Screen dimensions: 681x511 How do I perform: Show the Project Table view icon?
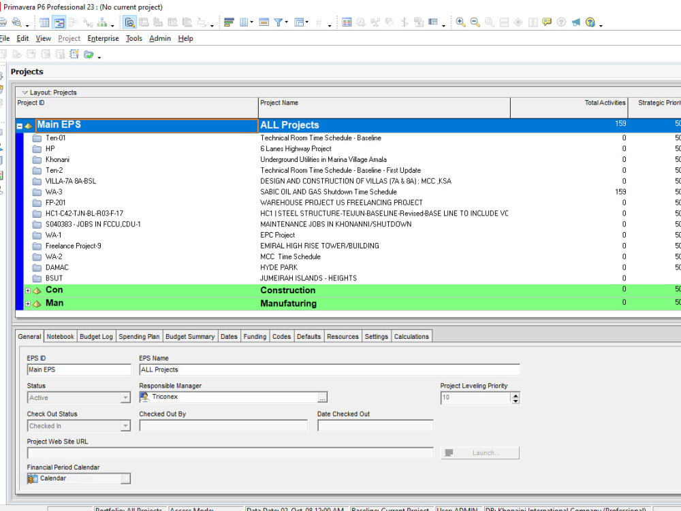[x=44, y=22]
